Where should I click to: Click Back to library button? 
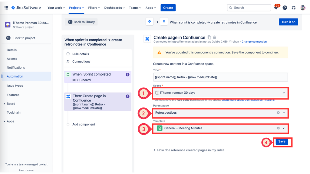(x=81, y=22)
